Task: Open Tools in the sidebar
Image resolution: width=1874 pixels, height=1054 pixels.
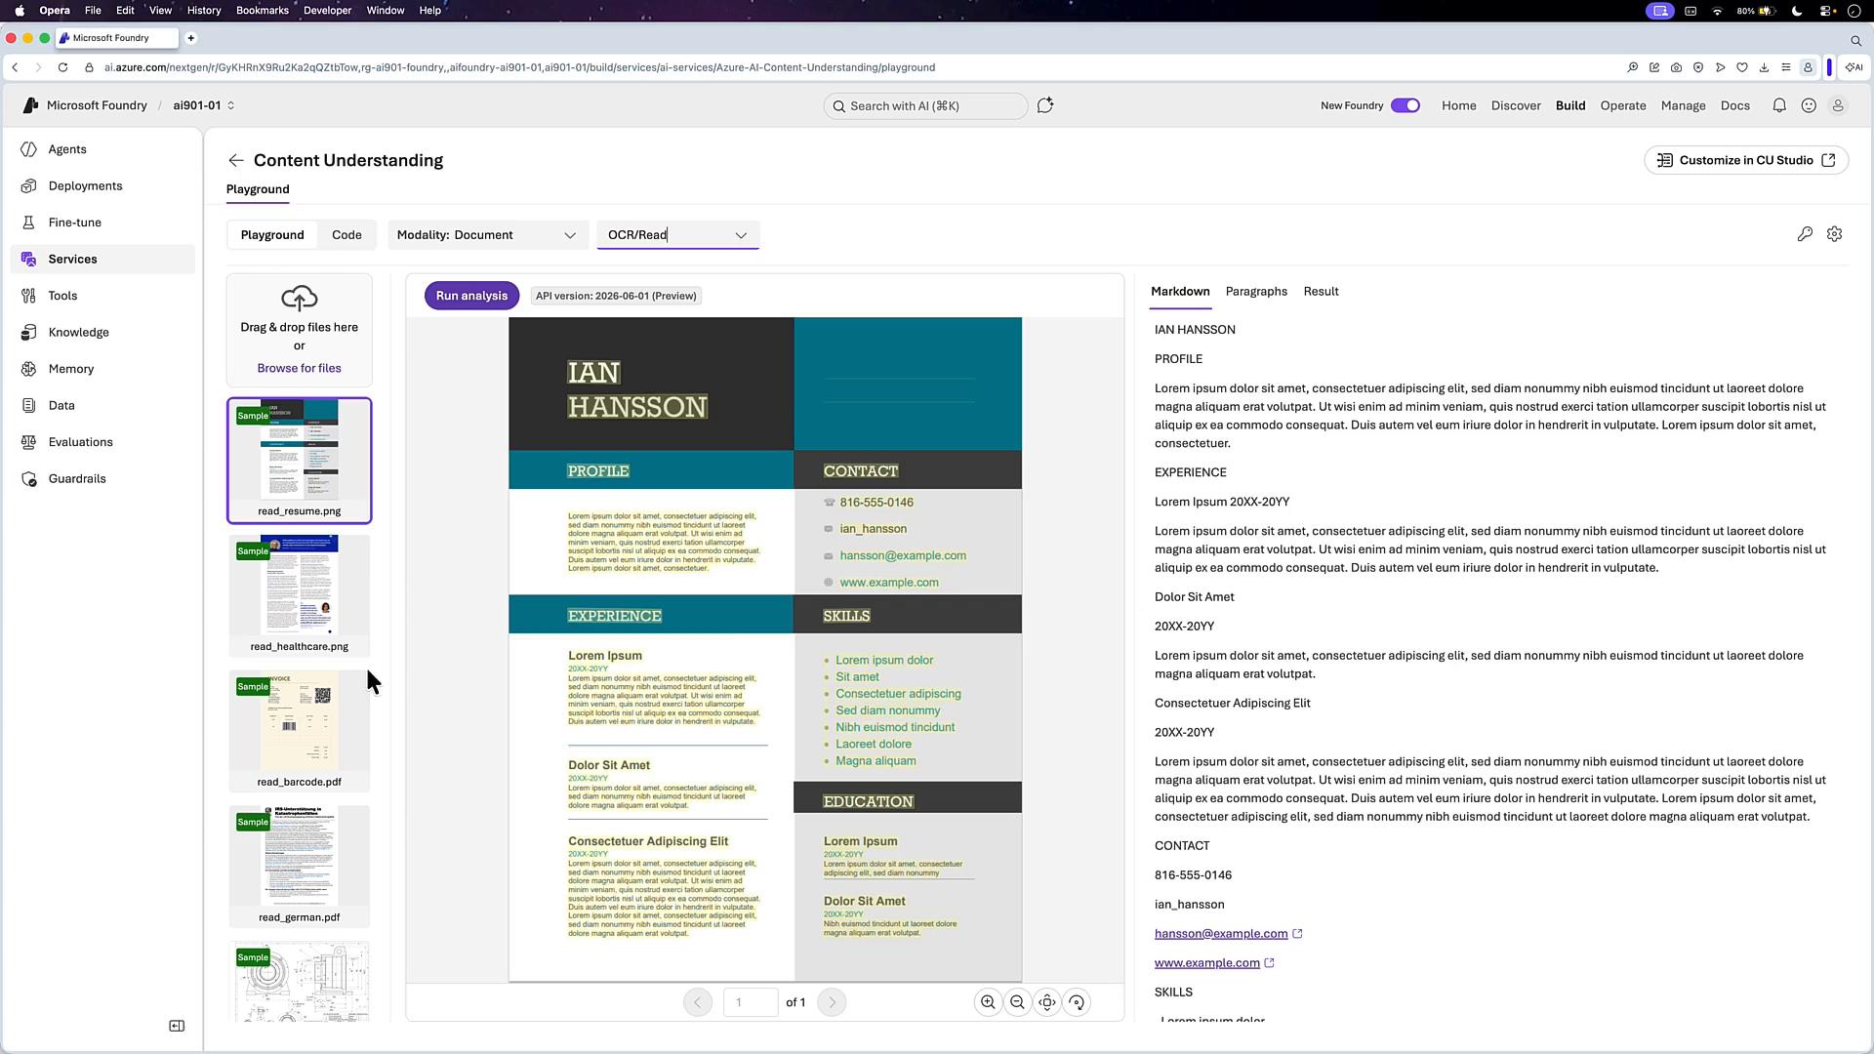Action: [x=102, y=296]
